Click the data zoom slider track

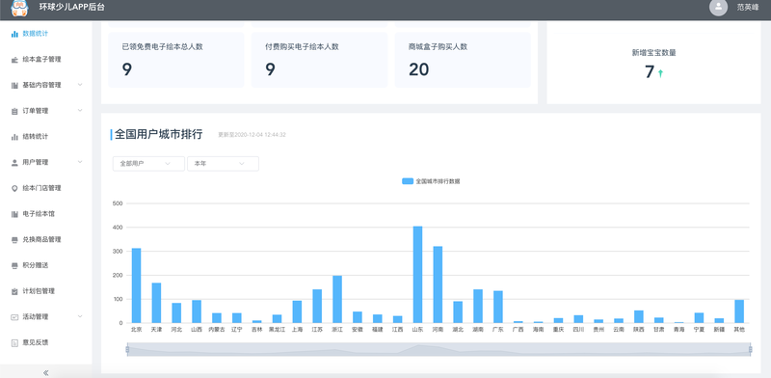(439, 349)
